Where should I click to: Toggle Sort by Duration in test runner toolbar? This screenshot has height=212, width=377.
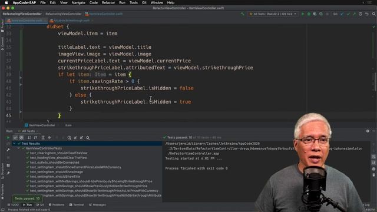click(x=35, y=138)
